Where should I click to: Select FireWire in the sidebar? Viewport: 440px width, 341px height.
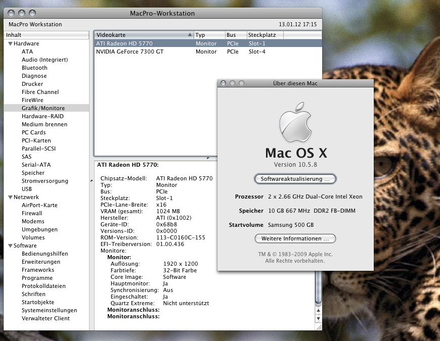32,100
